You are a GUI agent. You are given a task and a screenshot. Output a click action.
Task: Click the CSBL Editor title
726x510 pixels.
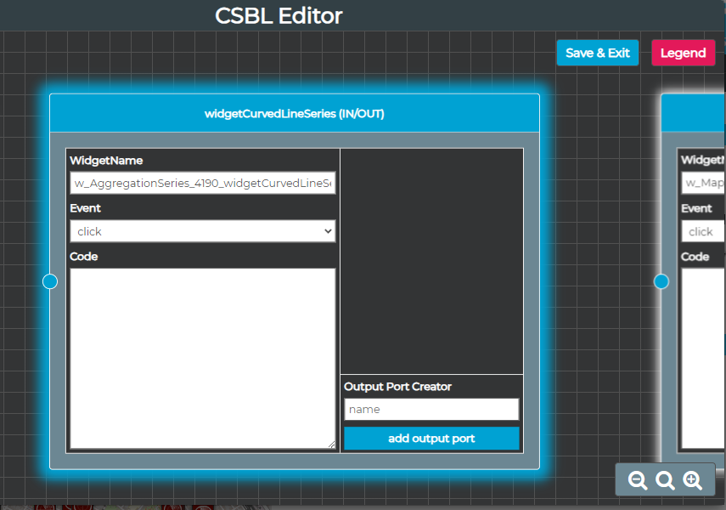click(279, 15)
